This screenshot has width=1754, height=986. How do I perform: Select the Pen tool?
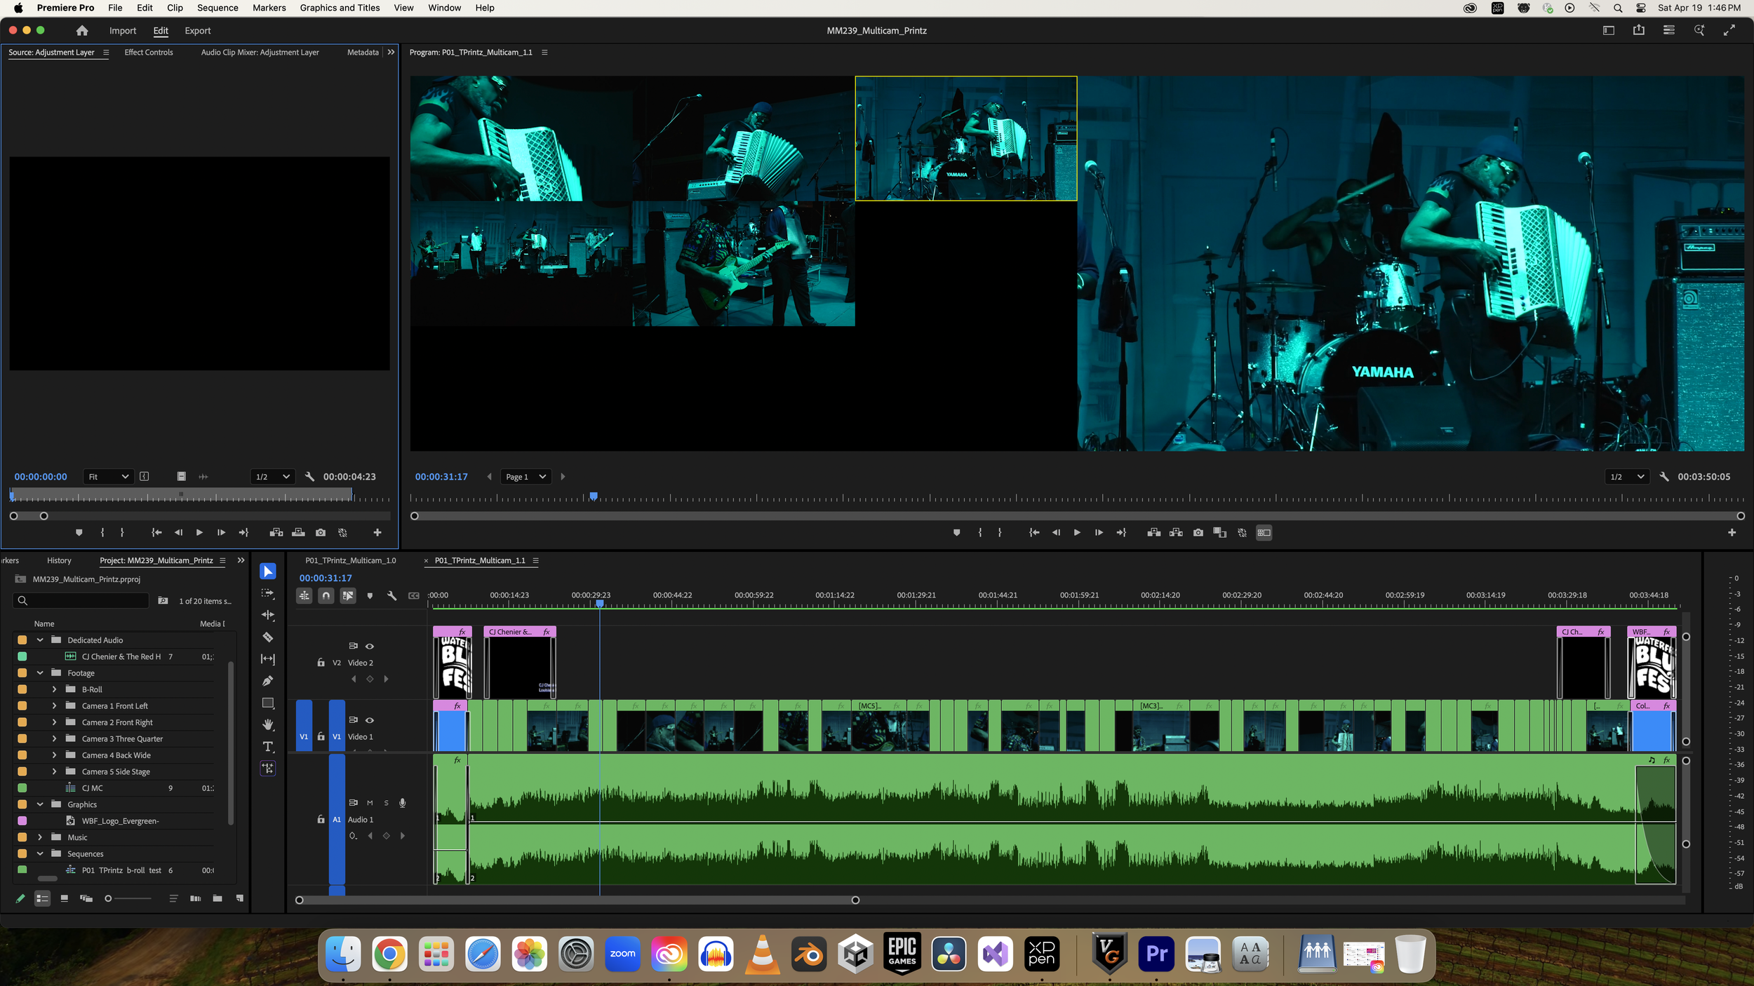point(267,681)
